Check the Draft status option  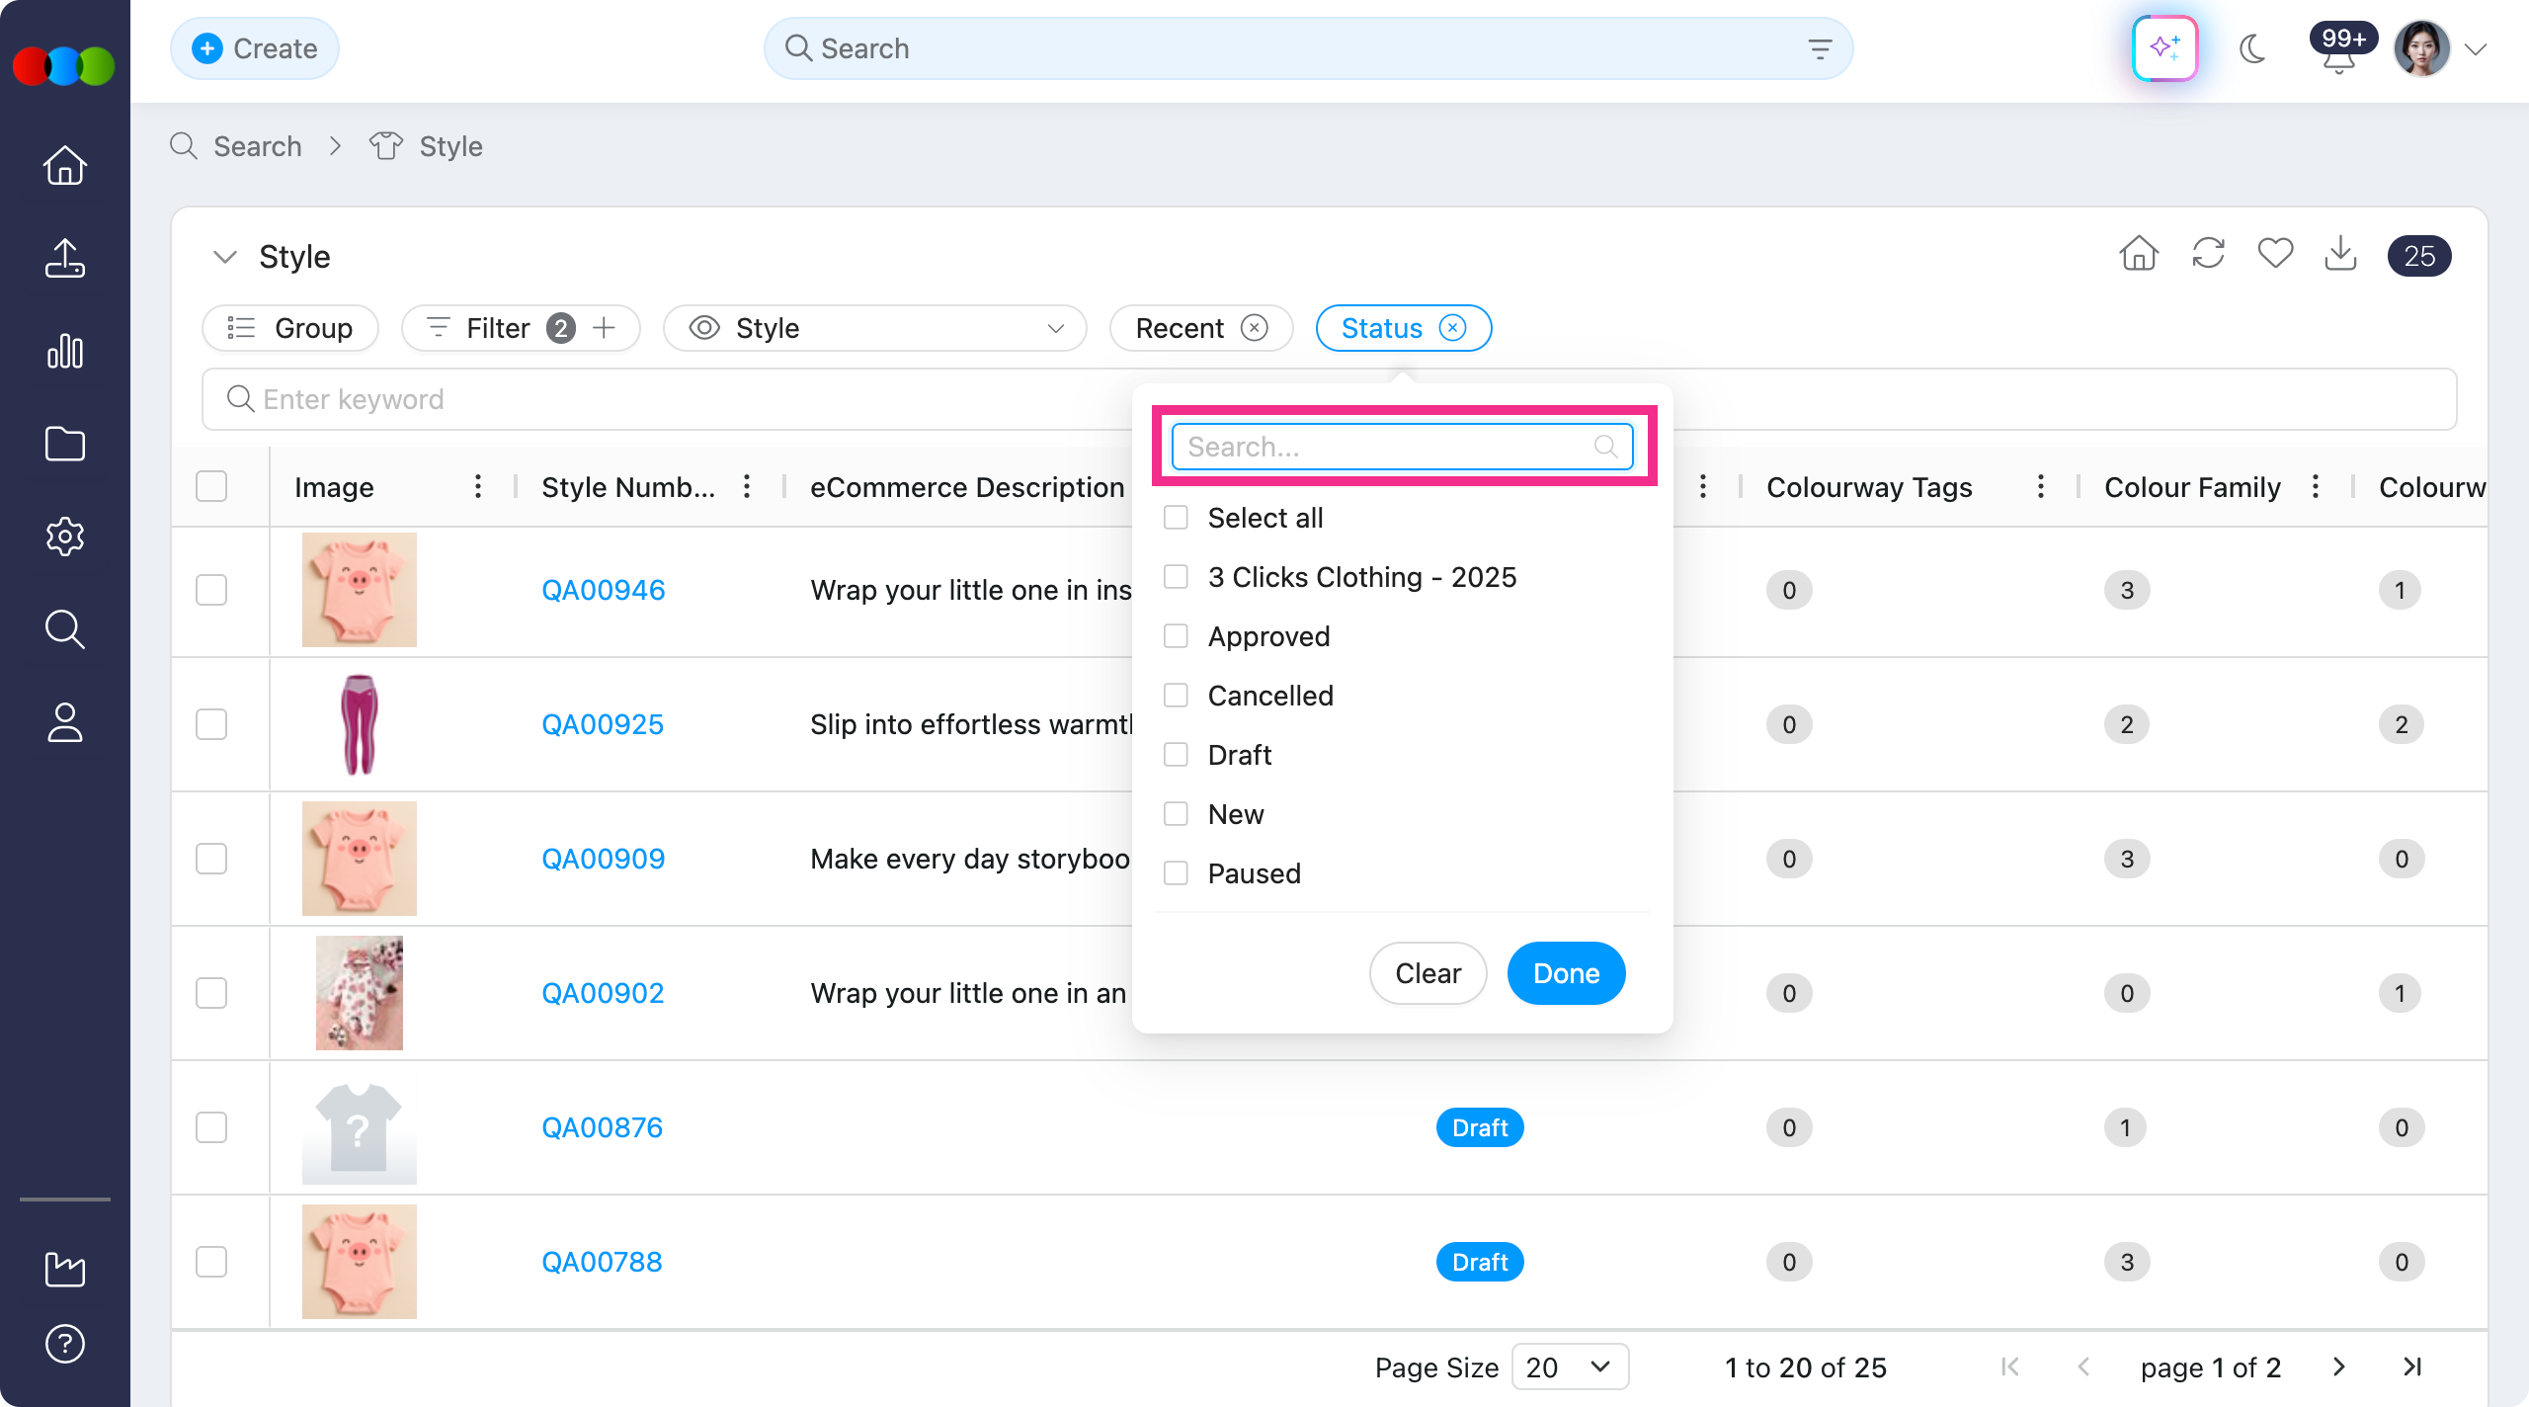pos(1176,755)
